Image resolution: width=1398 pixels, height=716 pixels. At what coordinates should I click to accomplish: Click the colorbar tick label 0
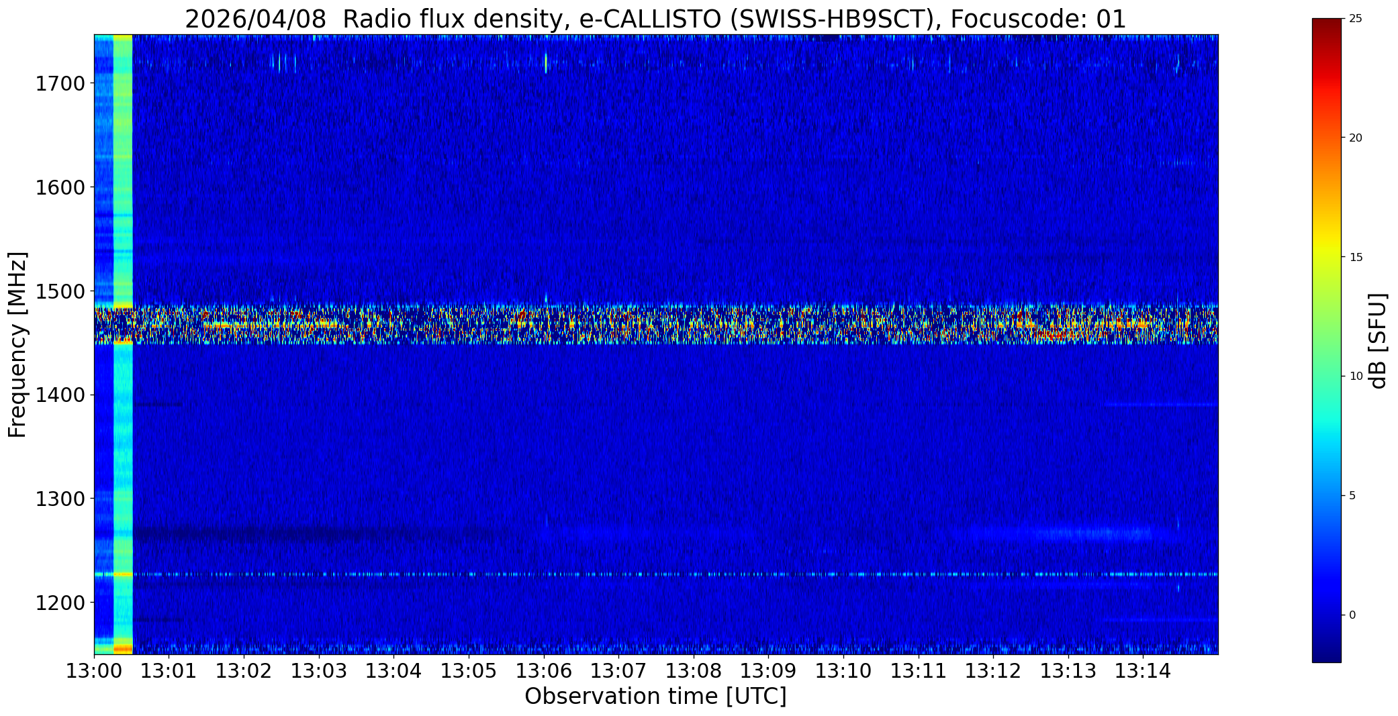click(x=1352, y=615)
